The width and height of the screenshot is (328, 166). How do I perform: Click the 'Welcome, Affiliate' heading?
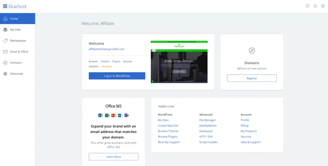click(x=98, y=23)
